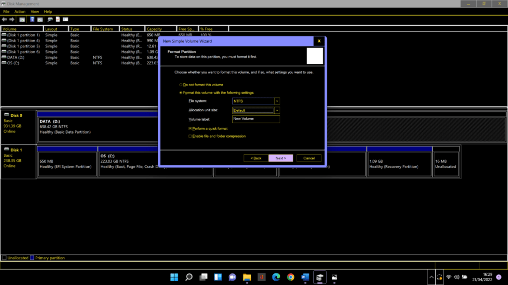
Task: Open the Action menu
Action: tap(20, 11)
